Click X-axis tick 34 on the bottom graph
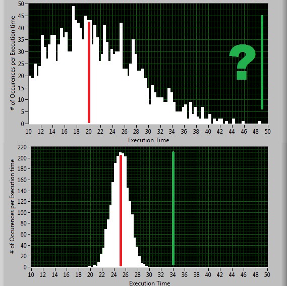This screenshot has width=287, height=286. point(173,274)
